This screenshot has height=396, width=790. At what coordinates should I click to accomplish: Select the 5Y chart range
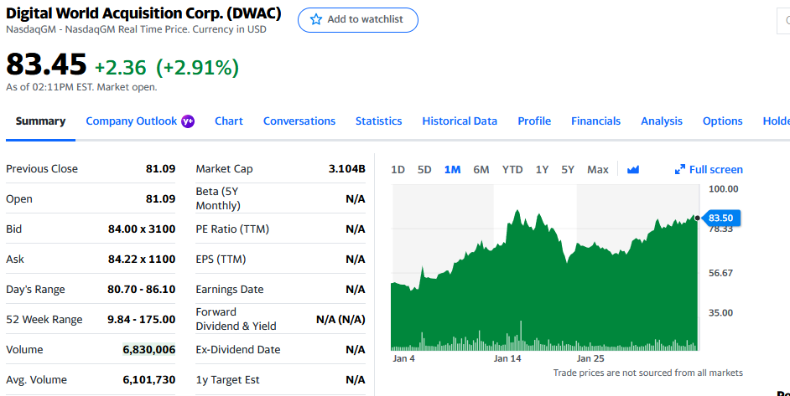[568, 170]
